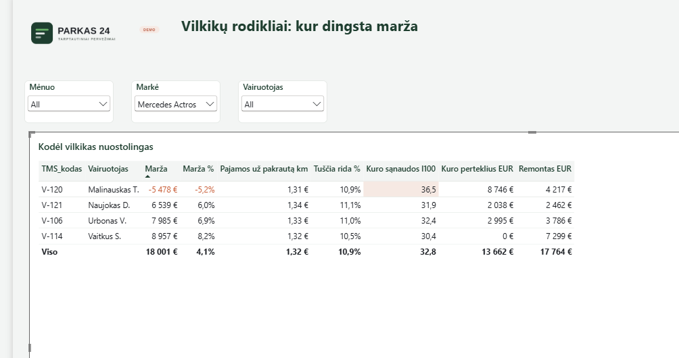Click the Mėnuo dropdown chevron arrow
The image size is (679, 358).
(103, 104)
